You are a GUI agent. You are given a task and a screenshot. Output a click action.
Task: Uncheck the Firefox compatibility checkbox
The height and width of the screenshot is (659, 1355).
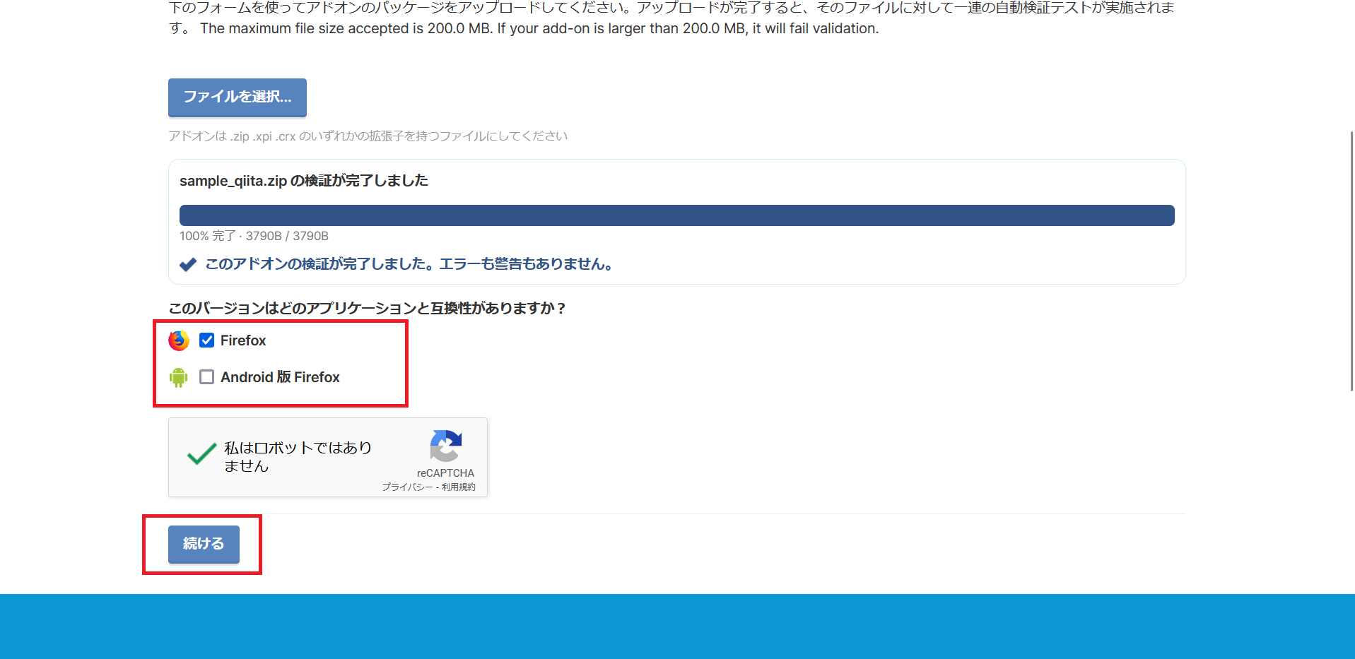click(x=206, y=340)
